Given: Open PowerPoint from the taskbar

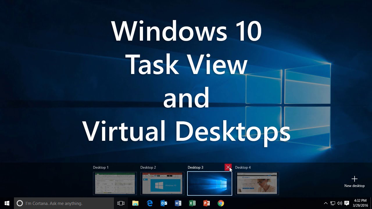Looking at the screenshot, I should point(207,203).
